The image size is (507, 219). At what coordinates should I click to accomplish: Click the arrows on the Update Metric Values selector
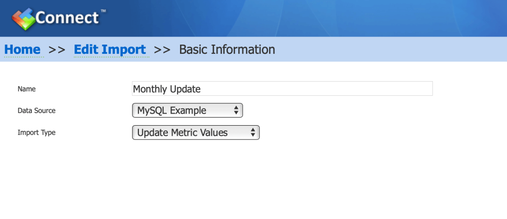coord(253,133)
